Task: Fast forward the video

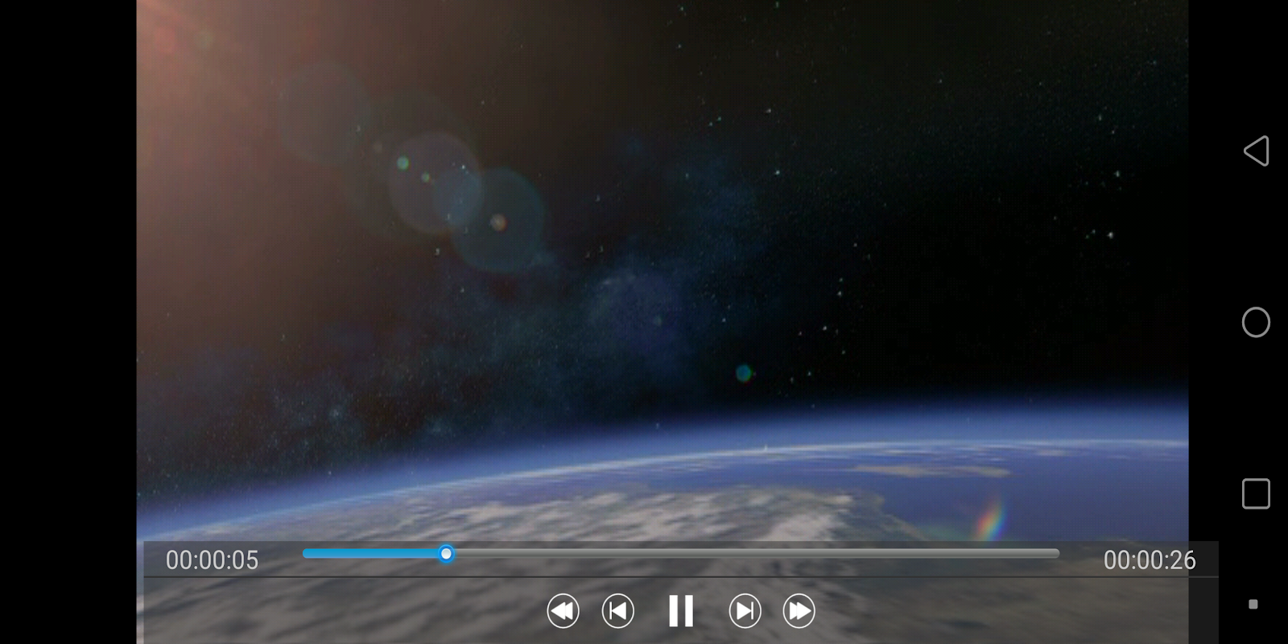Action: click(x=799, y=611)
